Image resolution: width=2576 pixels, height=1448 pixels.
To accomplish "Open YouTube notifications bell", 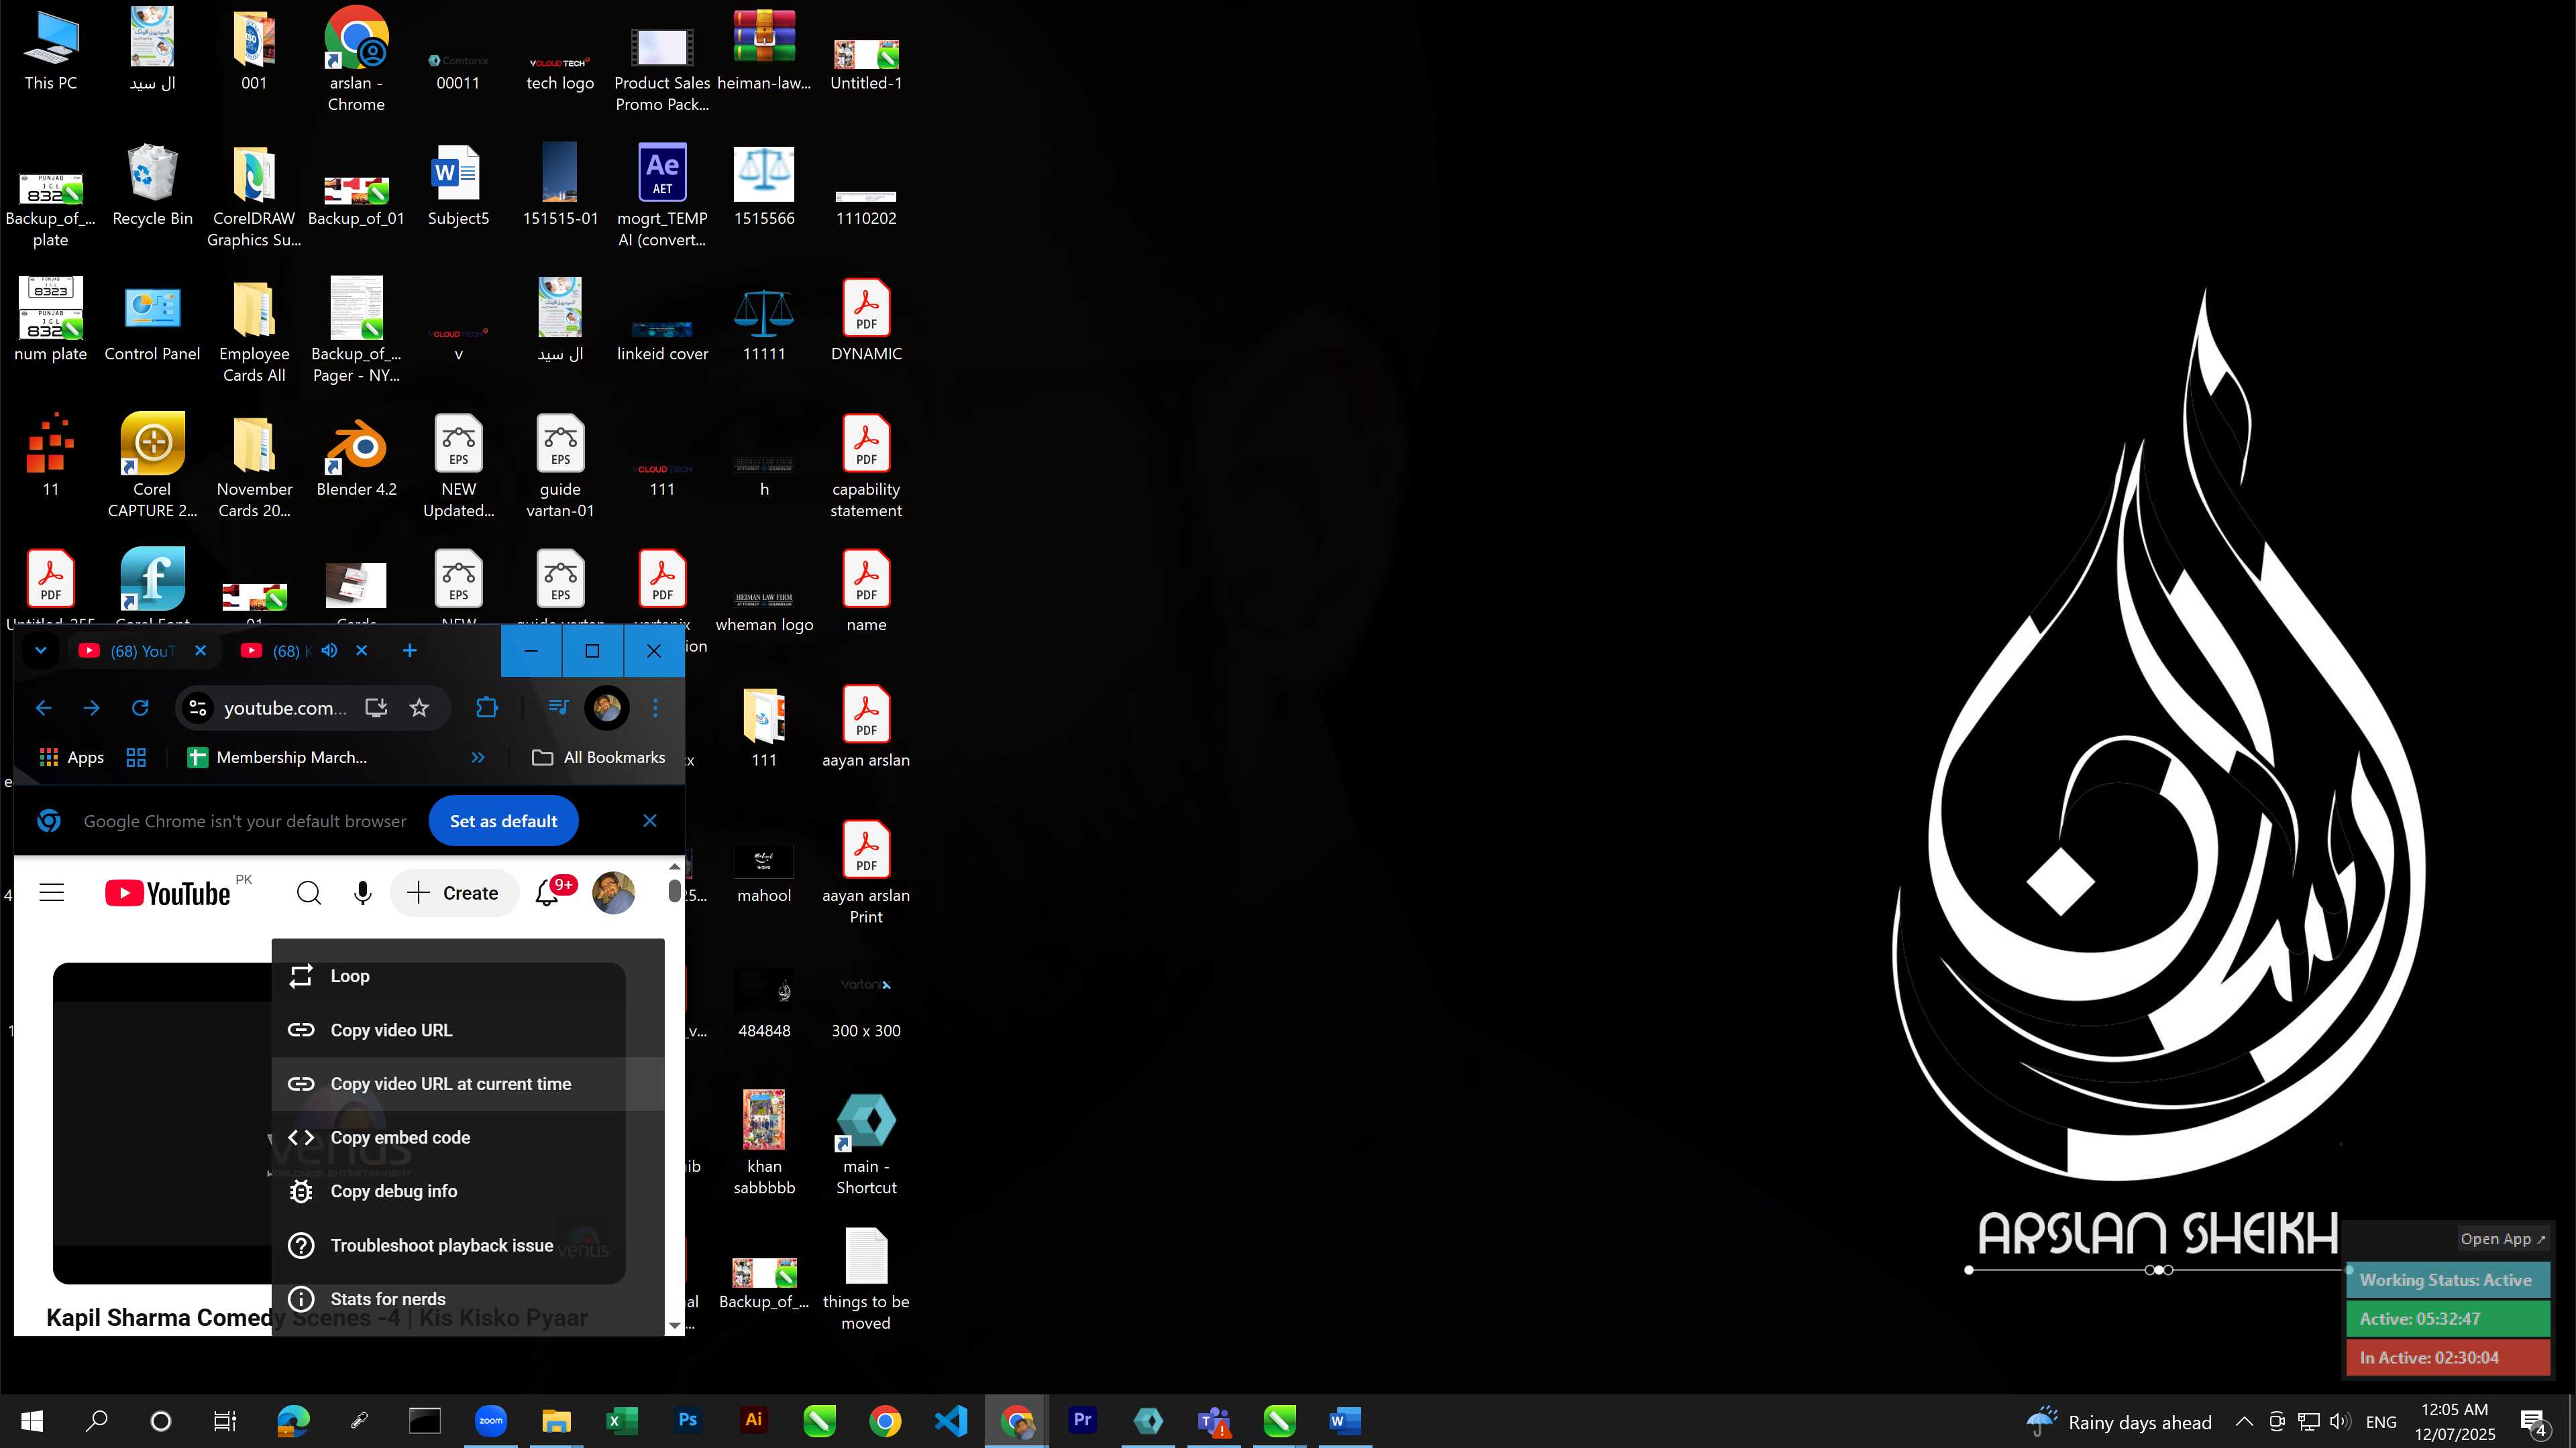I will pos(547,892).
